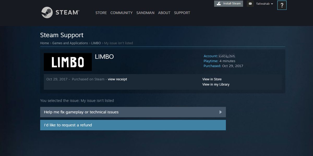
Task: Click 'My issue isn't listed' breadcrumb text
Action: coord(118,43)
